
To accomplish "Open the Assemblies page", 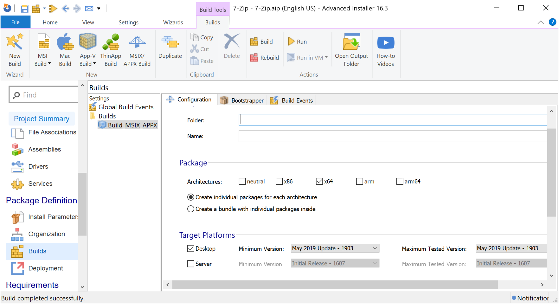I will tap(36, 149).
